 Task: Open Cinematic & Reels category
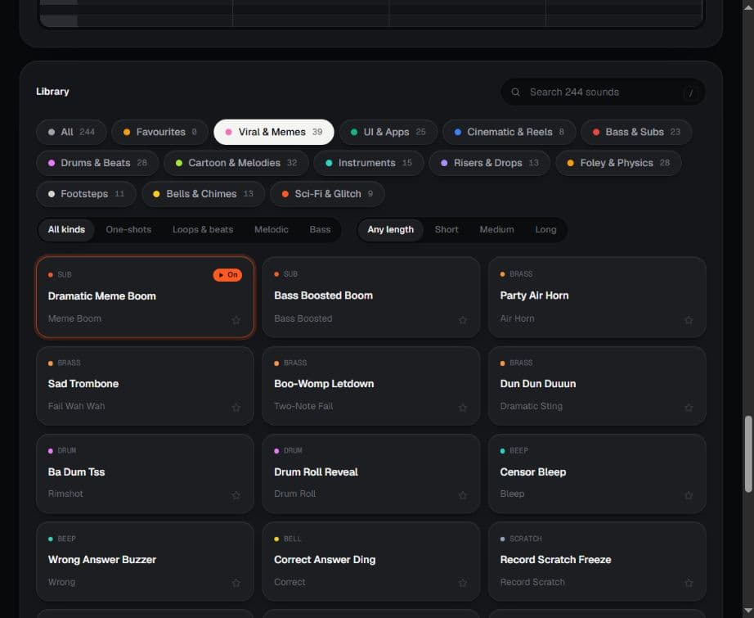[509, 132]
